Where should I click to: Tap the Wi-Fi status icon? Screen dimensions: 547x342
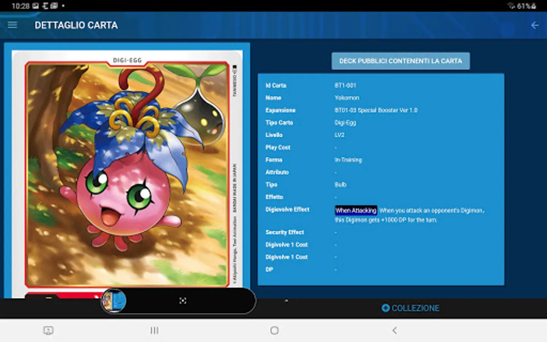click(x=511, y=6)
